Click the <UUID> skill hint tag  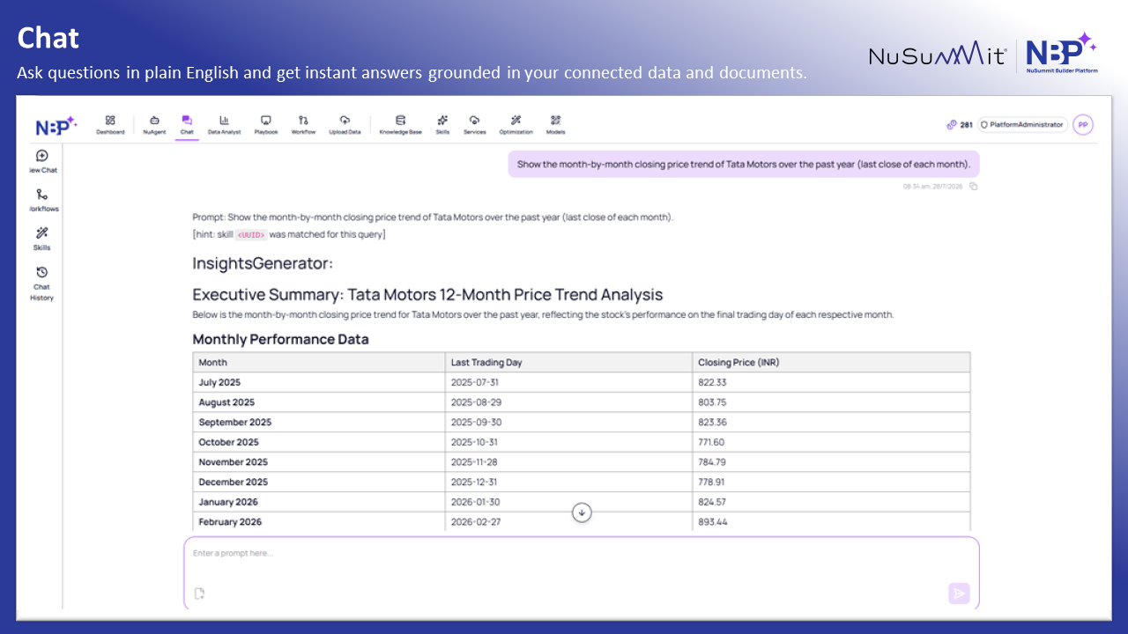[251, 234]
